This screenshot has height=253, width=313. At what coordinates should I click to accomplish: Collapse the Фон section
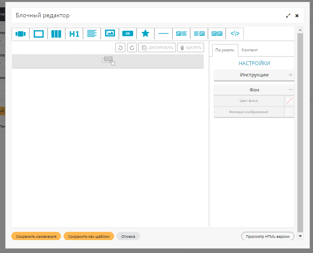tap(291, 90)
